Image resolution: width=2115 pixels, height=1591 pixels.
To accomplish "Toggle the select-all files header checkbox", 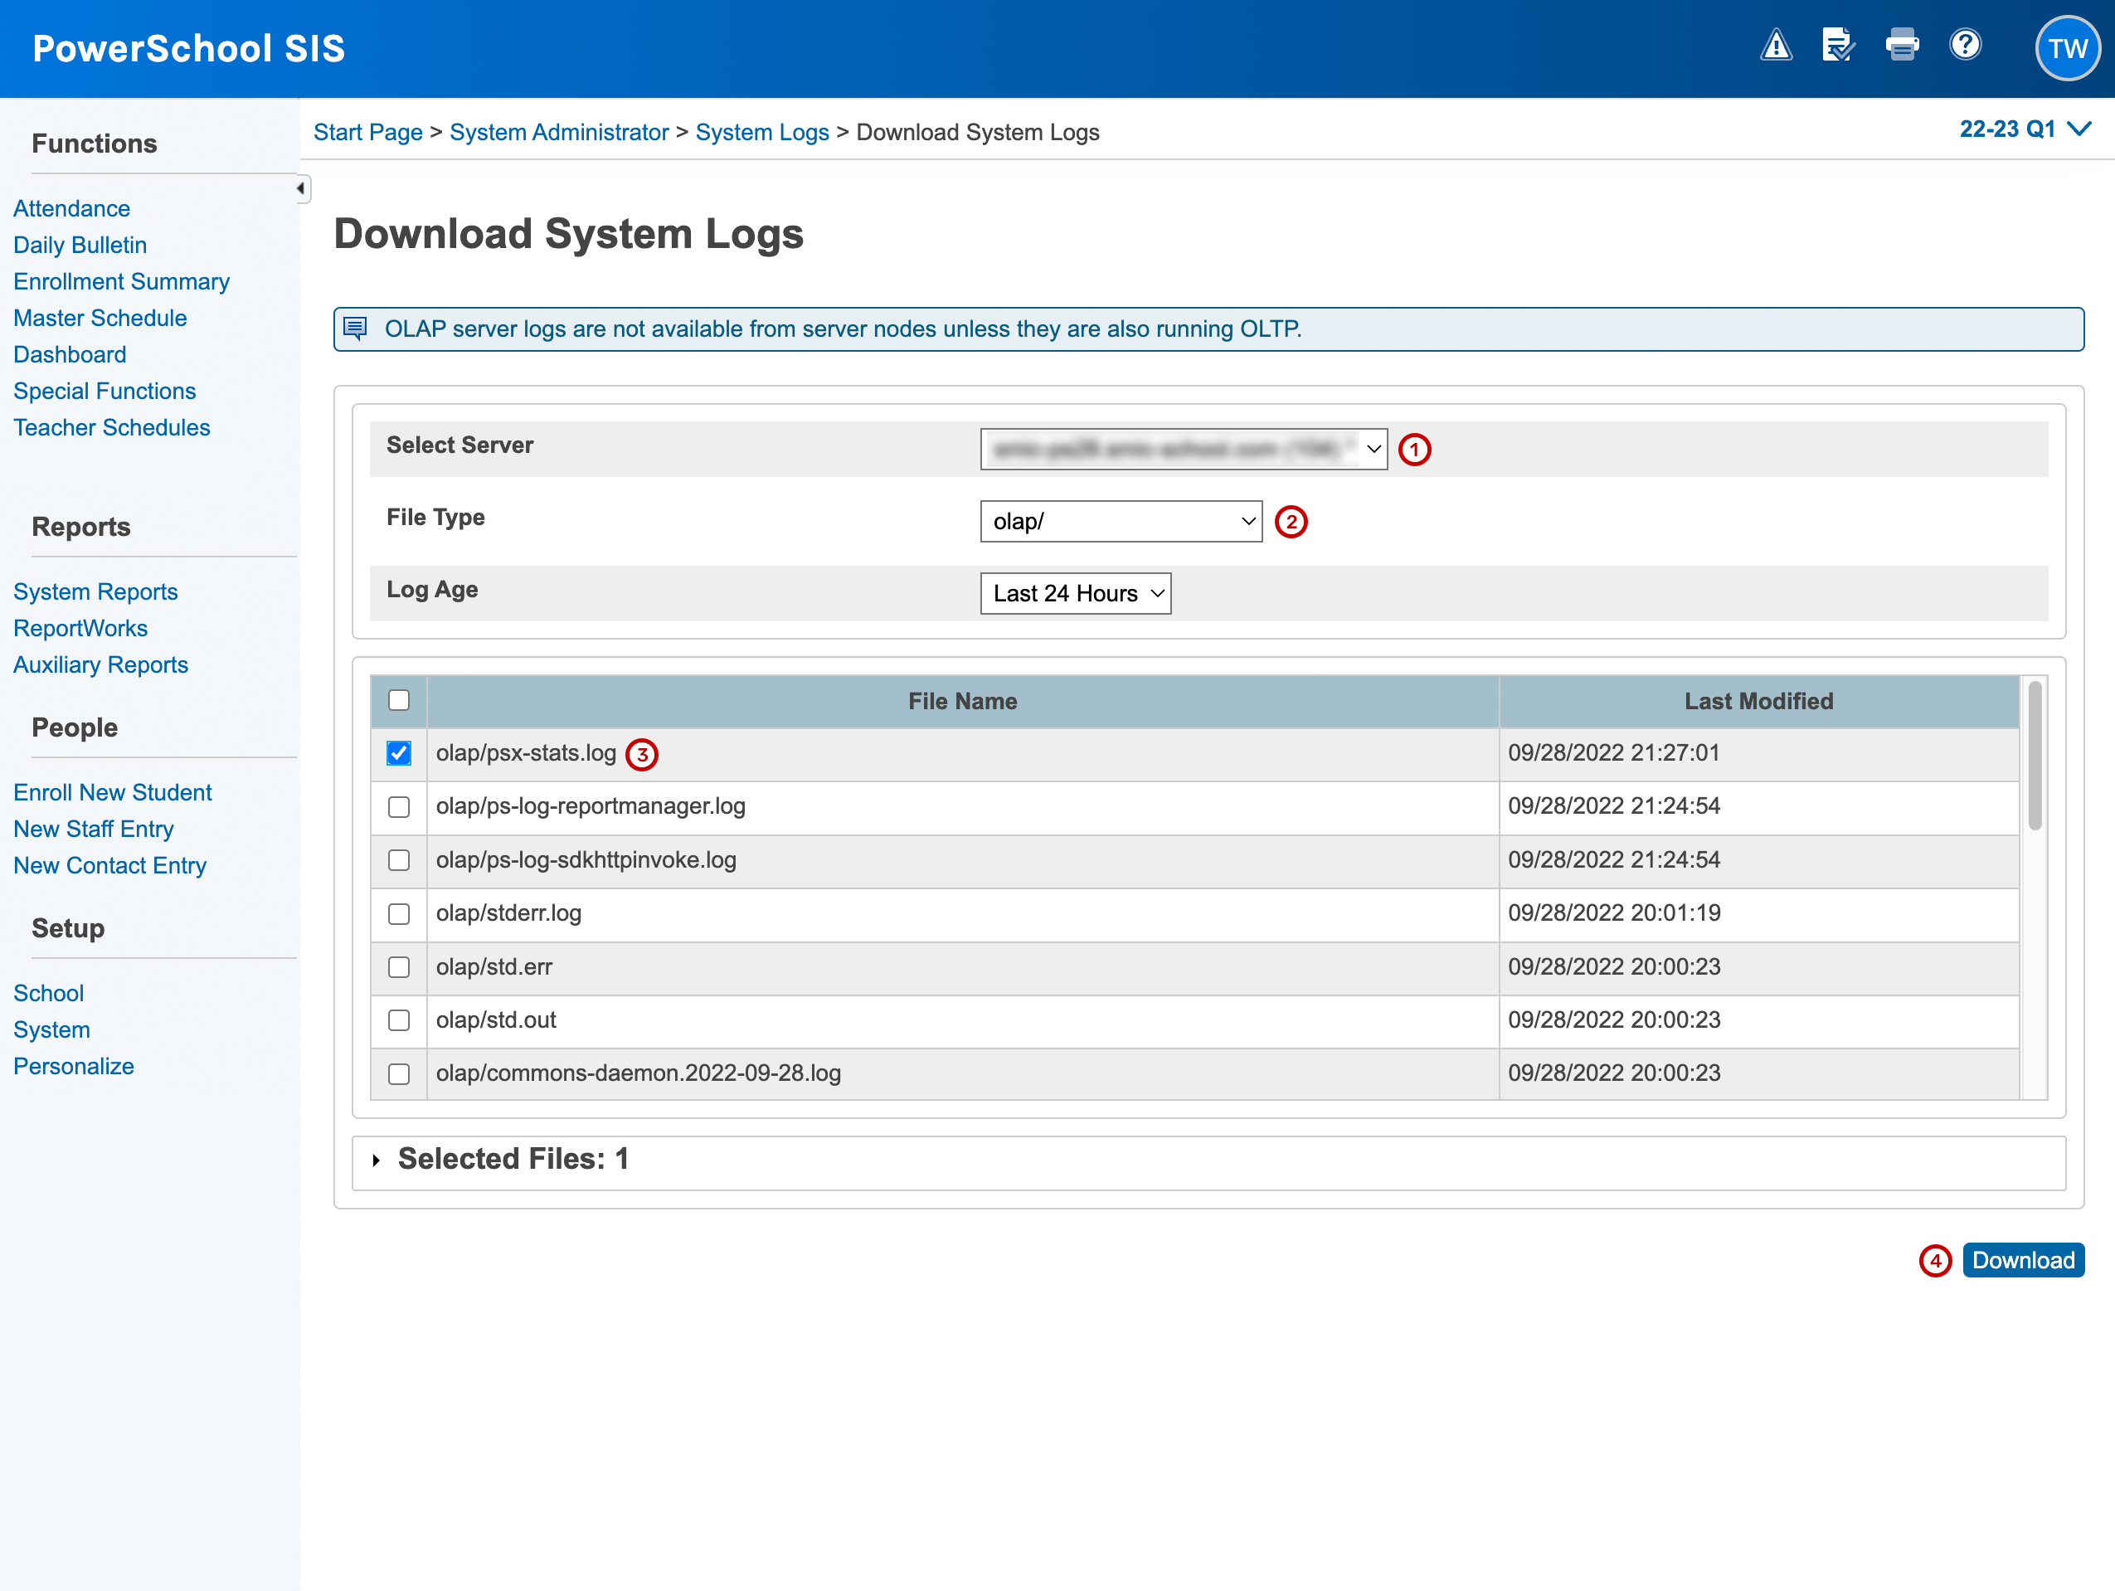I will 399,701.
